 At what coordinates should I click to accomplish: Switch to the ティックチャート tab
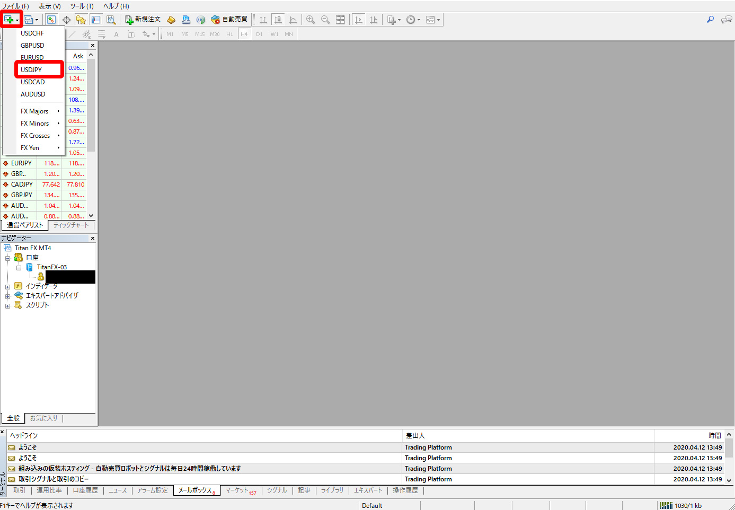point(71,225)
